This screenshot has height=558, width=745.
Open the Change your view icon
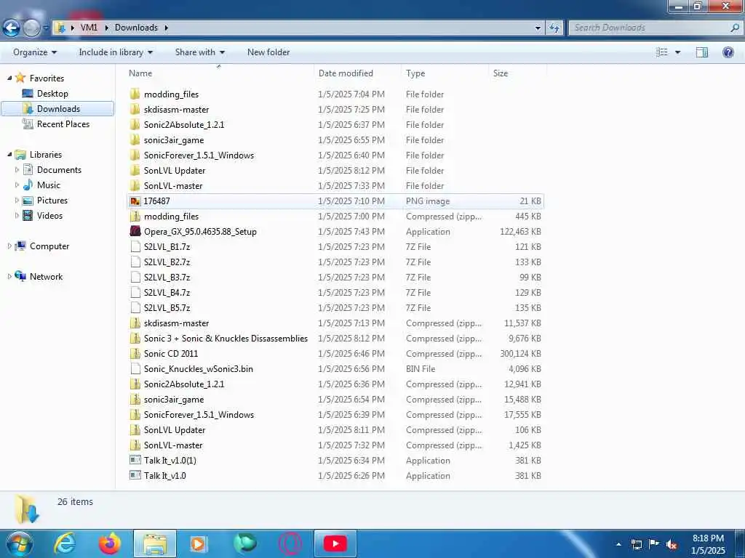(662, 52)
